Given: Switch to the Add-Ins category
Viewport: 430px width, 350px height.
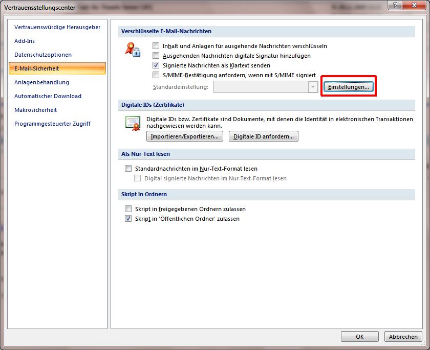Looking at the screenshot, I should 25,41.
